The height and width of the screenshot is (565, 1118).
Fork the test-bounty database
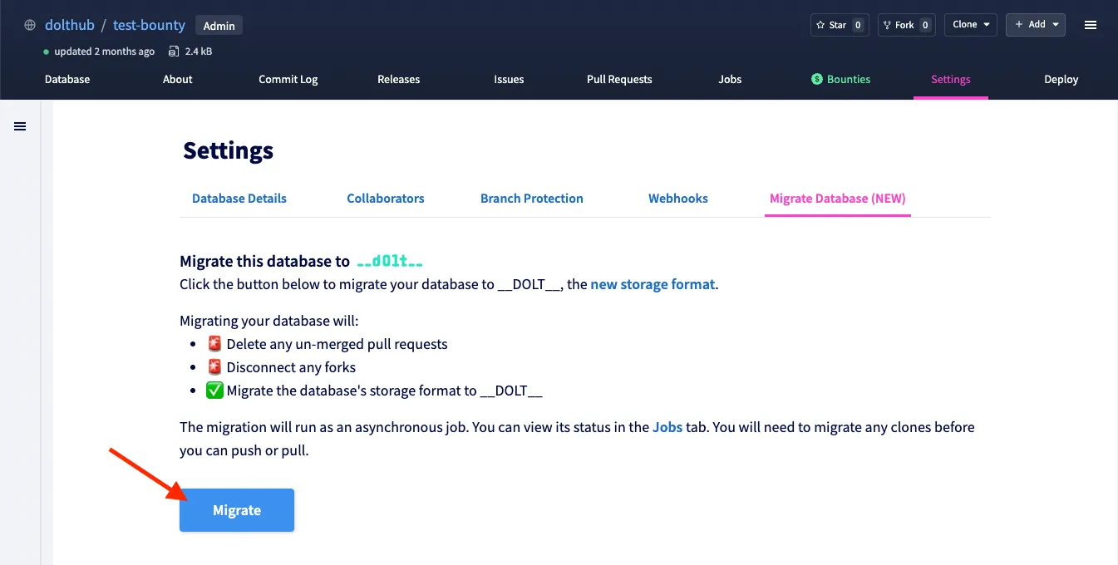(x=904, y=25)
